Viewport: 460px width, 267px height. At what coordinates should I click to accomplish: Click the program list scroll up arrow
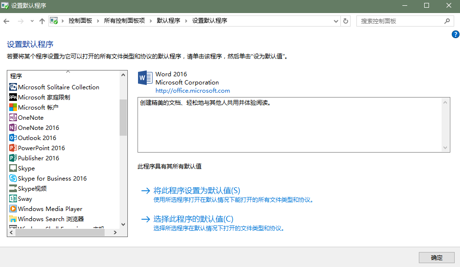(123, 75)
